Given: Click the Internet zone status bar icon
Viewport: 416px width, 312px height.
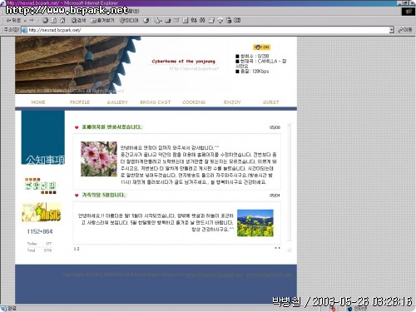Looking at the screenshot, I should 350,309.
